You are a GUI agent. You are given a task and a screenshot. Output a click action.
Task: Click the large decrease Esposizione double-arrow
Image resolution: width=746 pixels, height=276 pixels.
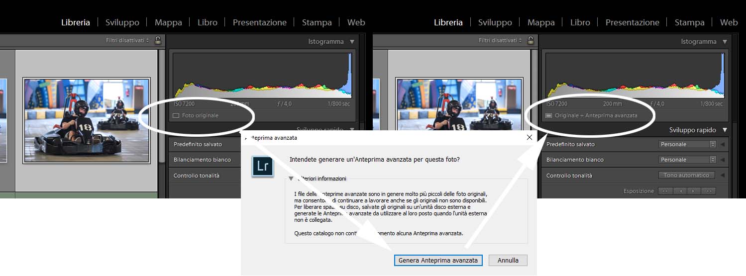tap(665, 191)
